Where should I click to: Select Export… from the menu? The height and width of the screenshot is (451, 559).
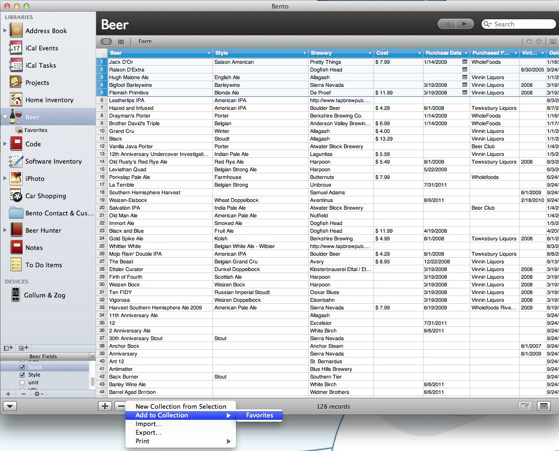[x=180, y=432]
